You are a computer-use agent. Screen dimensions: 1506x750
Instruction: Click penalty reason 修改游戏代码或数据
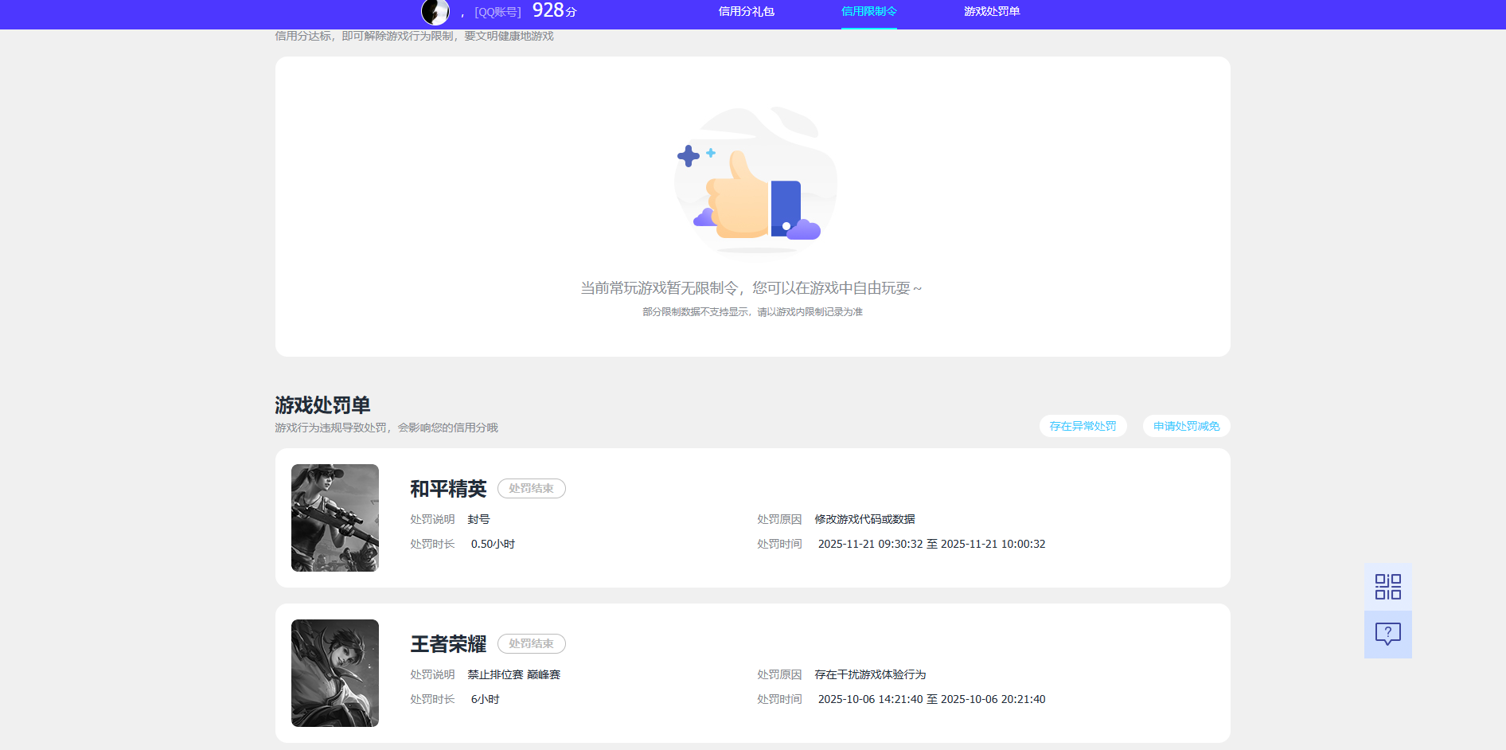864,519
